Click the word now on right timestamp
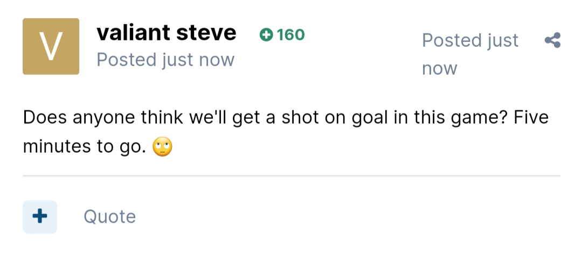Image resolution: width=582 pixels, height=255 pixels. tap(440, 68)
